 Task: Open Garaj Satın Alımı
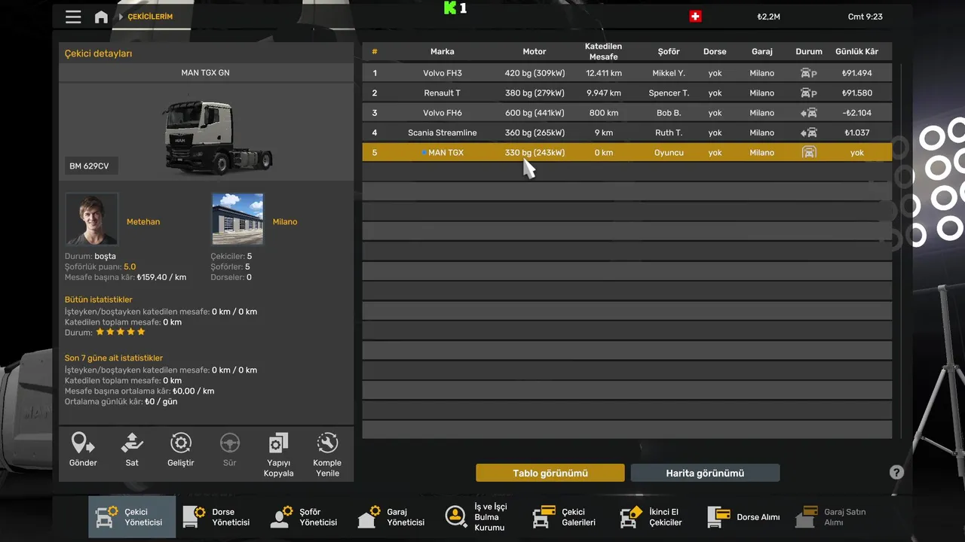[832, 516]
